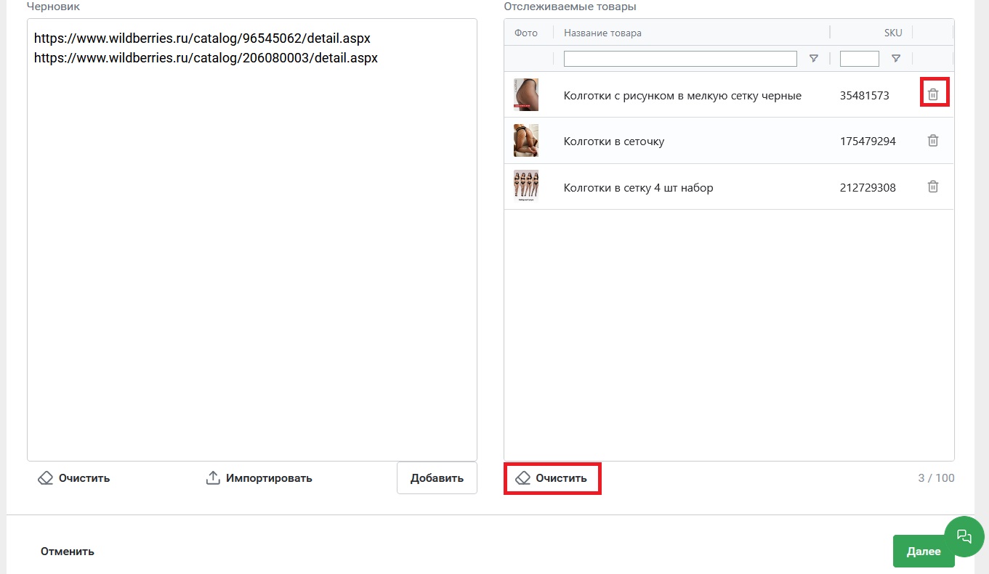Sort by Название товара column header

click(x=602, y=33)
